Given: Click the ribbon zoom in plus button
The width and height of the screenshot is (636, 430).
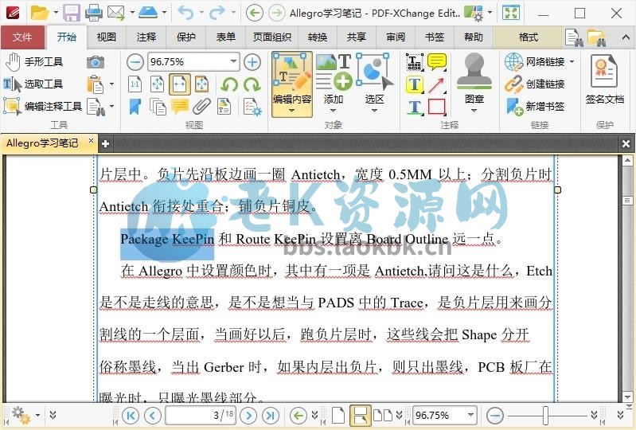Looking at the screenshot, I should point(252,62).
